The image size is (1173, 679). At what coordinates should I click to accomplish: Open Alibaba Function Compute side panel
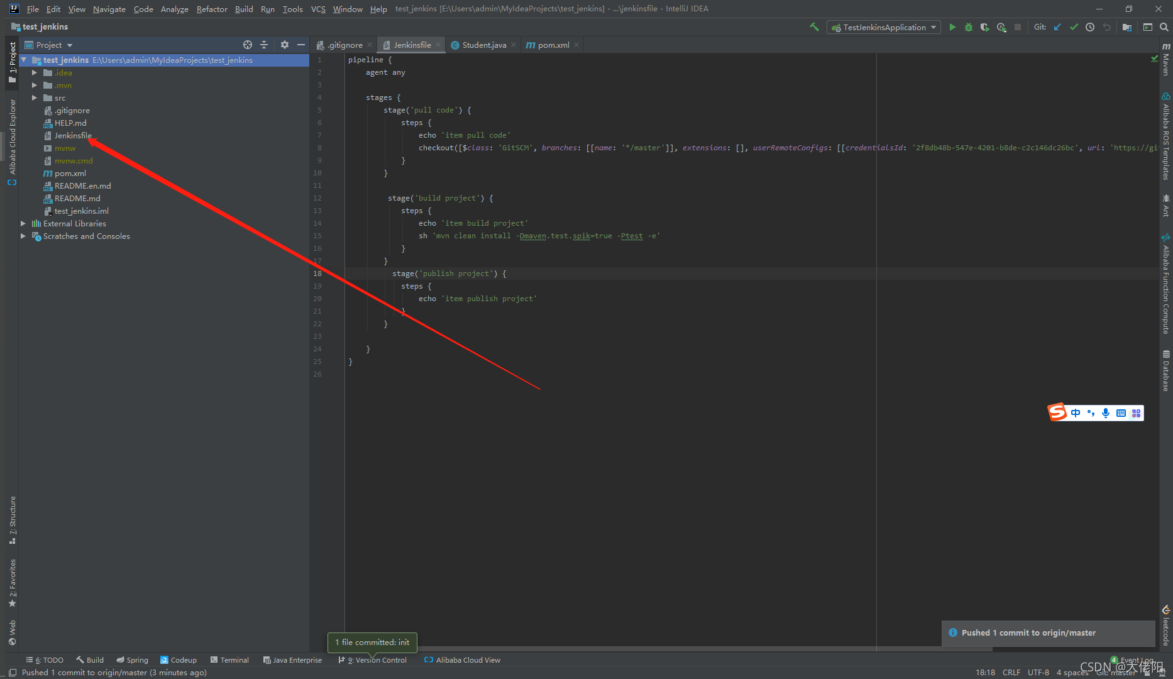(x=1166, y=283)
